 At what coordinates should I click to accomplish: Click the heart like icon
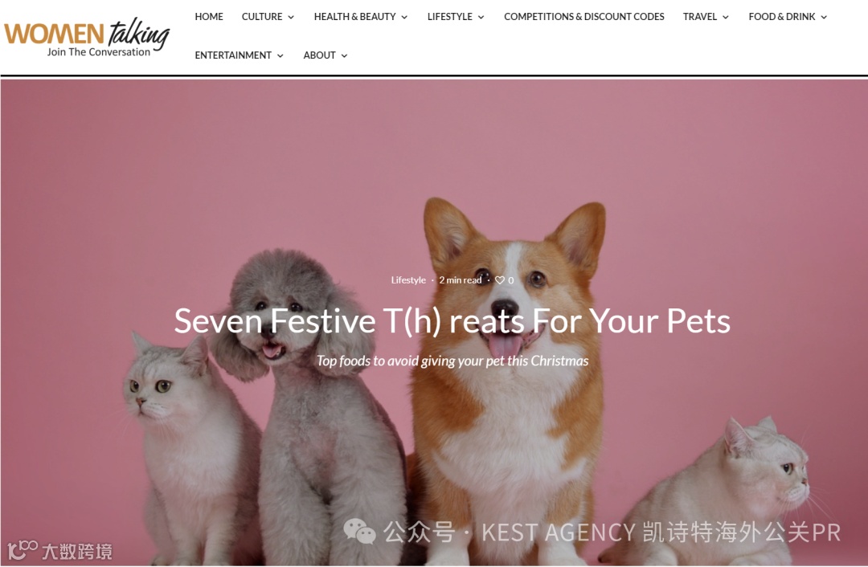499,280
